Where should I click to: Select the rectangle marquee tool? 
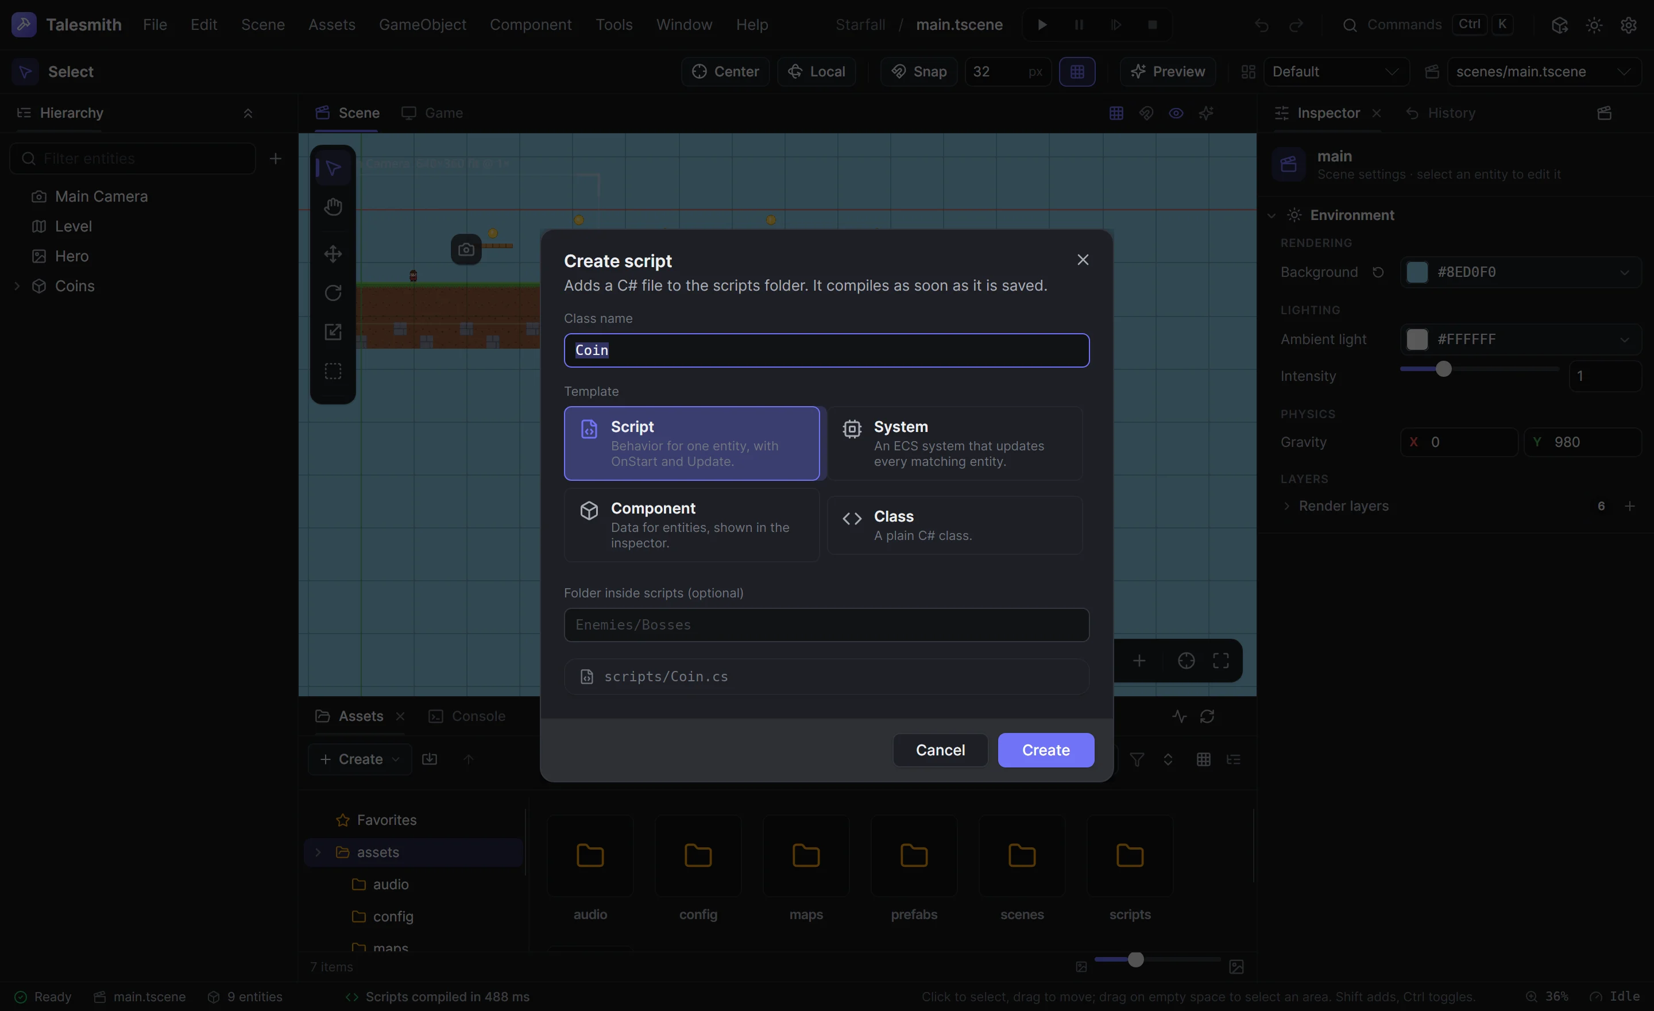click(333, 371)
